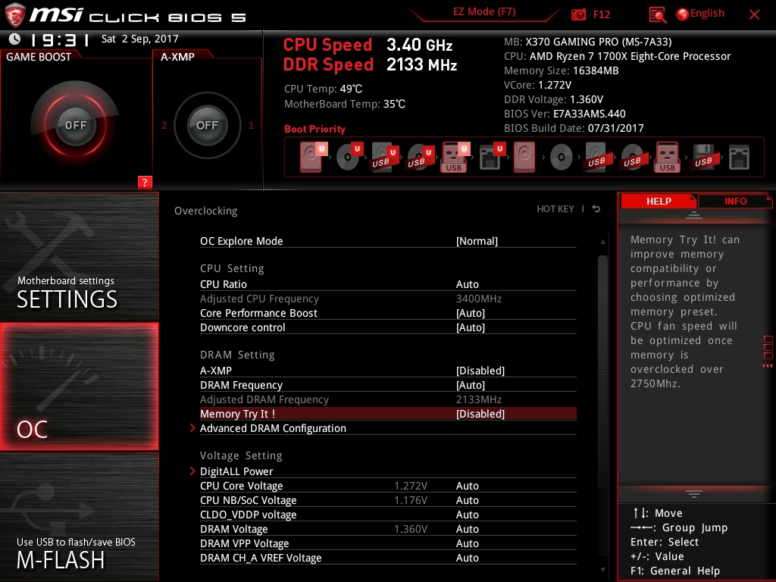Select the legacy USB key boot icon
Image resolution: width=776 pixels, height=582 pixels.
click(x=668, y=157)
